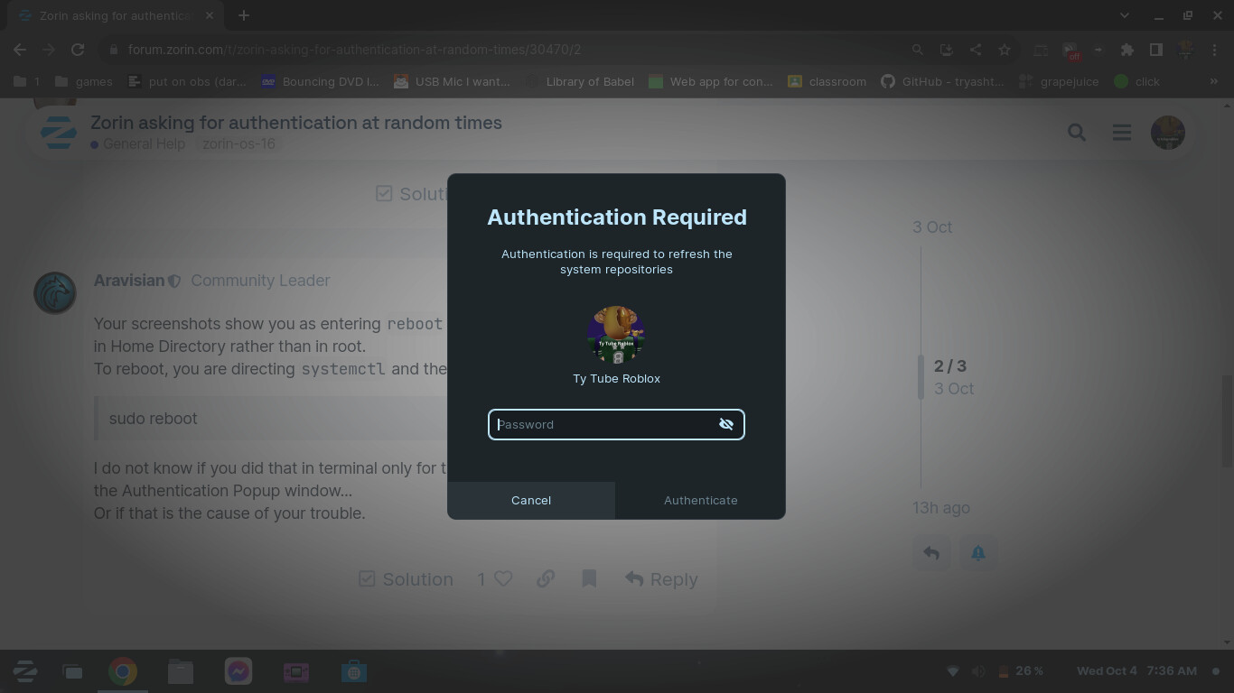Open the Software store from taskbar
Image resolution: width=1234 pixels, height=693 pixels.
click(x=354, y=671)
